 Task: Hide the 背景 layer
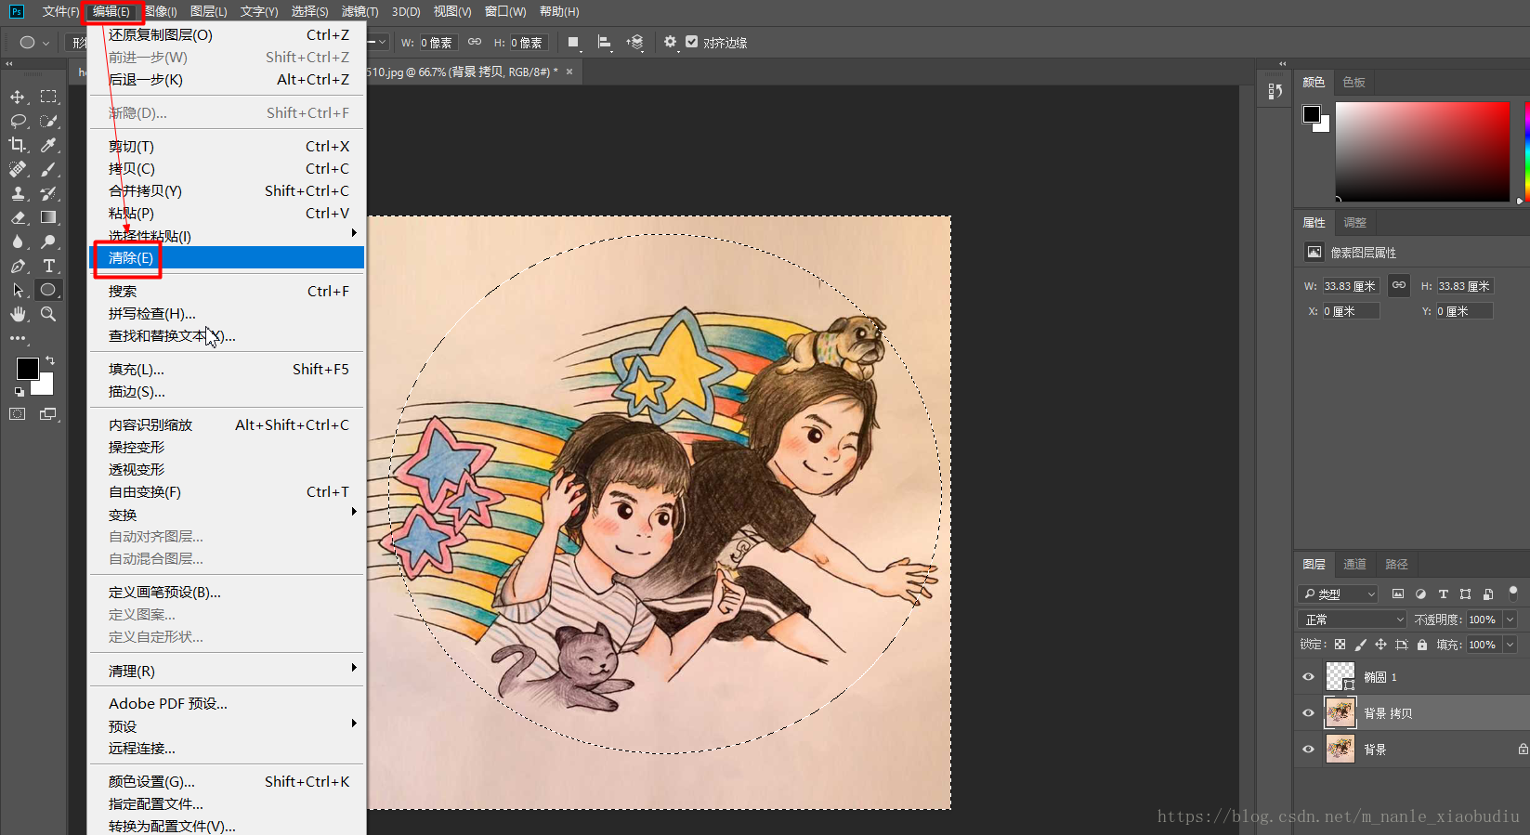[x=1308, y=750]
